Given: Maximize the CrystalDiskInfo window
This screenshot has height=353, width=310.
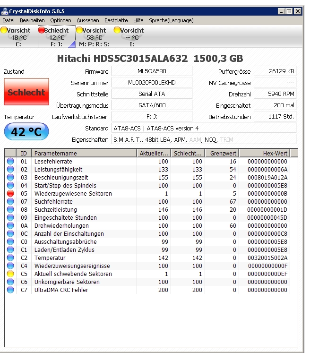Looking at the screenshot, I should [289, 11].
